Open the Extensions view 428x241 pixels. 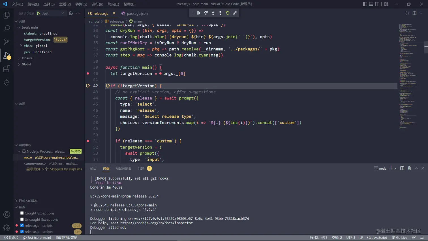(x=7, y=69)
